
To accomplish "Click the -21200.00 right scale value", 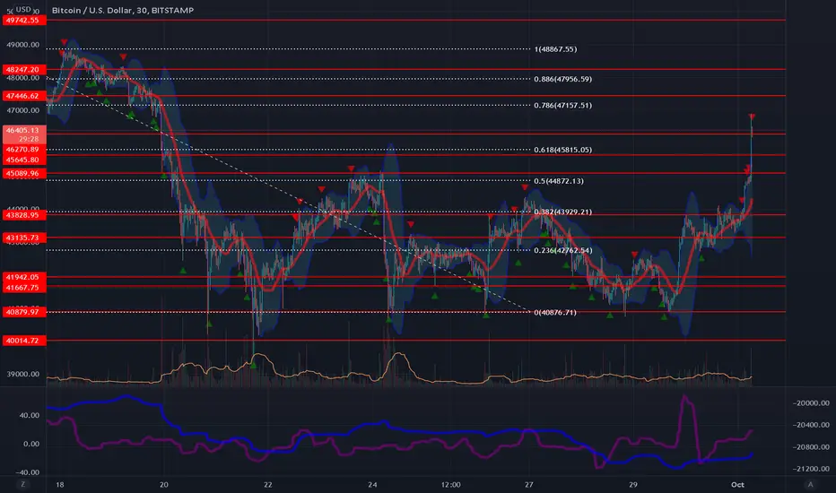I will 810,469.
